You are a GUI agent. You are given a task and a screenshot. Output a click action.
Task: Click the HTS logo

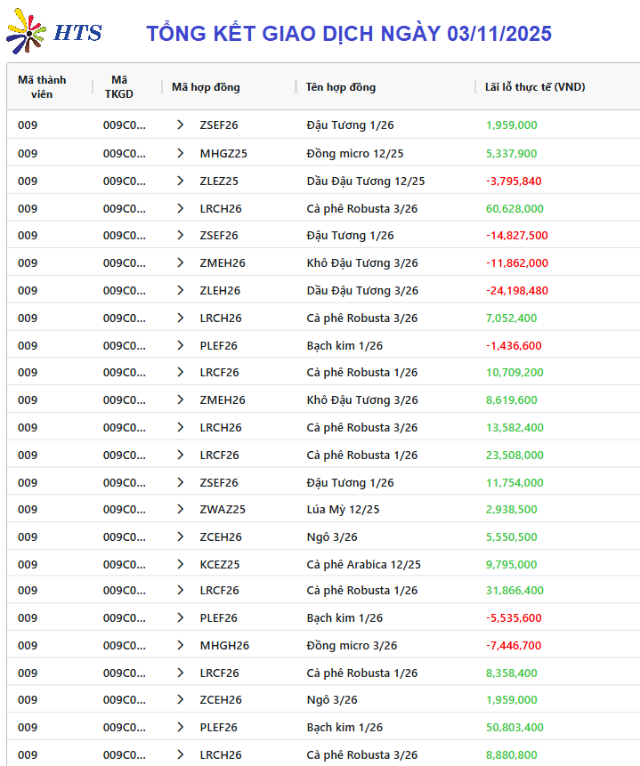coord(53,33)
